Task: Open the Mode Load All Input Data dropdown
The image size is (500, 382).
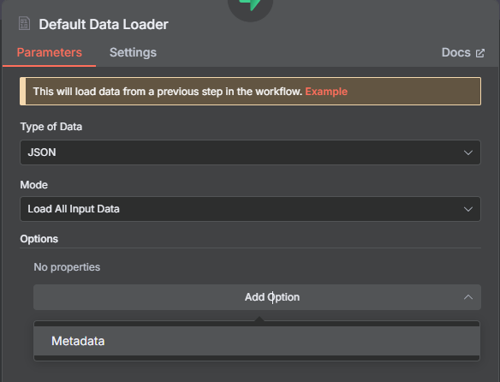Action: click(250, 209)
